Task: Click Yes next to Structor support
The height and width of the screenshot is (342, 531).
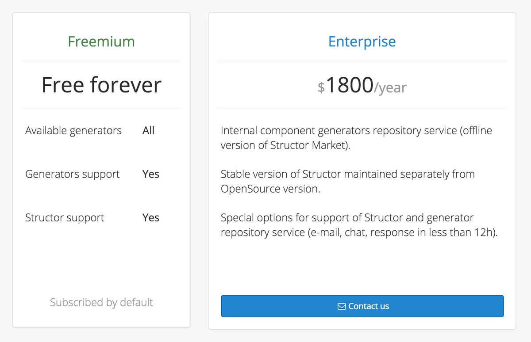Action: point(151,217)
